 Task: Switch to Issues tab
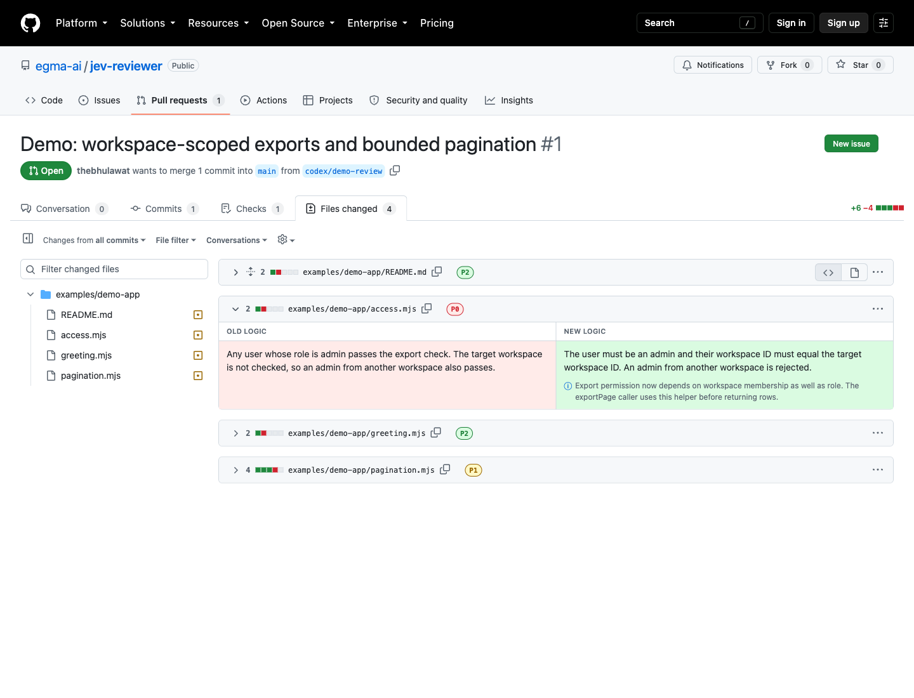(100, 100)
